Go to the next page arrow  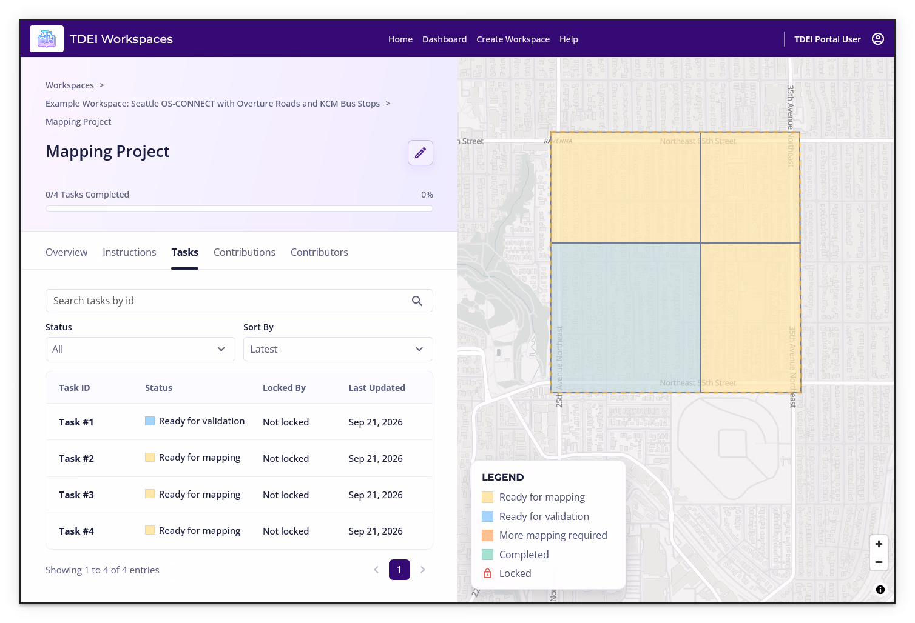tap(423, 570)
